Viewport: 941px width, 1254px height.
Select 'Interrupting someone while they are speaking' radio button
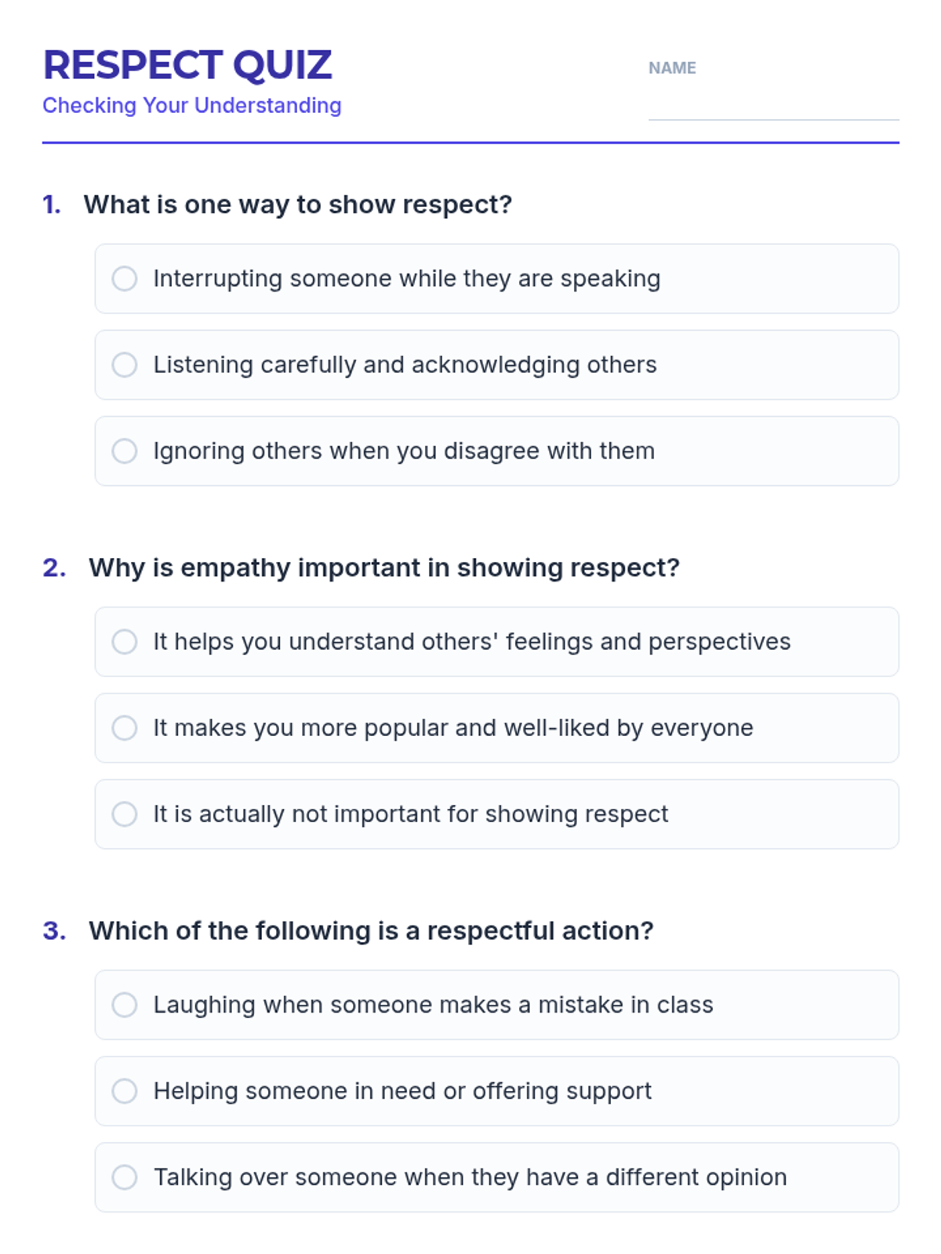125,278
